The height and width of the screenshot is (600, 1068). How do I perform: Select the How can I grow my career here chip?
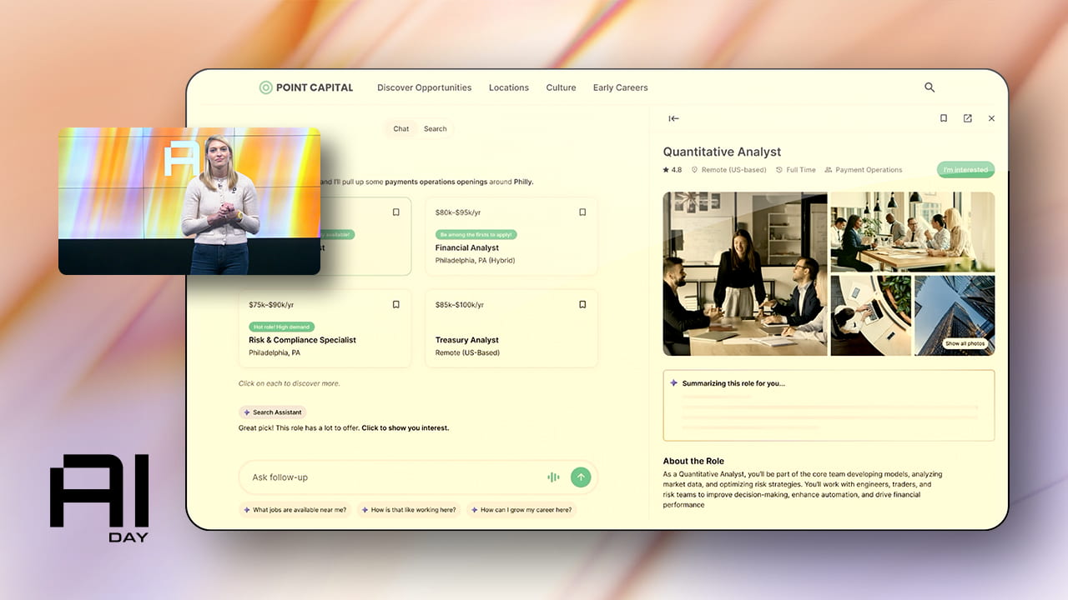pos(521,509)
